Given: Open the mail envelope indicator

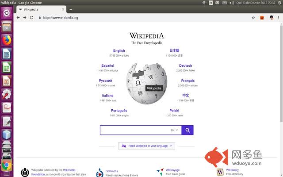Looking at the screenshot, I should pos(217,3).
